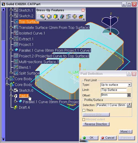Select the Thread/Tap tool icon
The height and width of the screenshot is (143, 138).
(x=75, y=17)
